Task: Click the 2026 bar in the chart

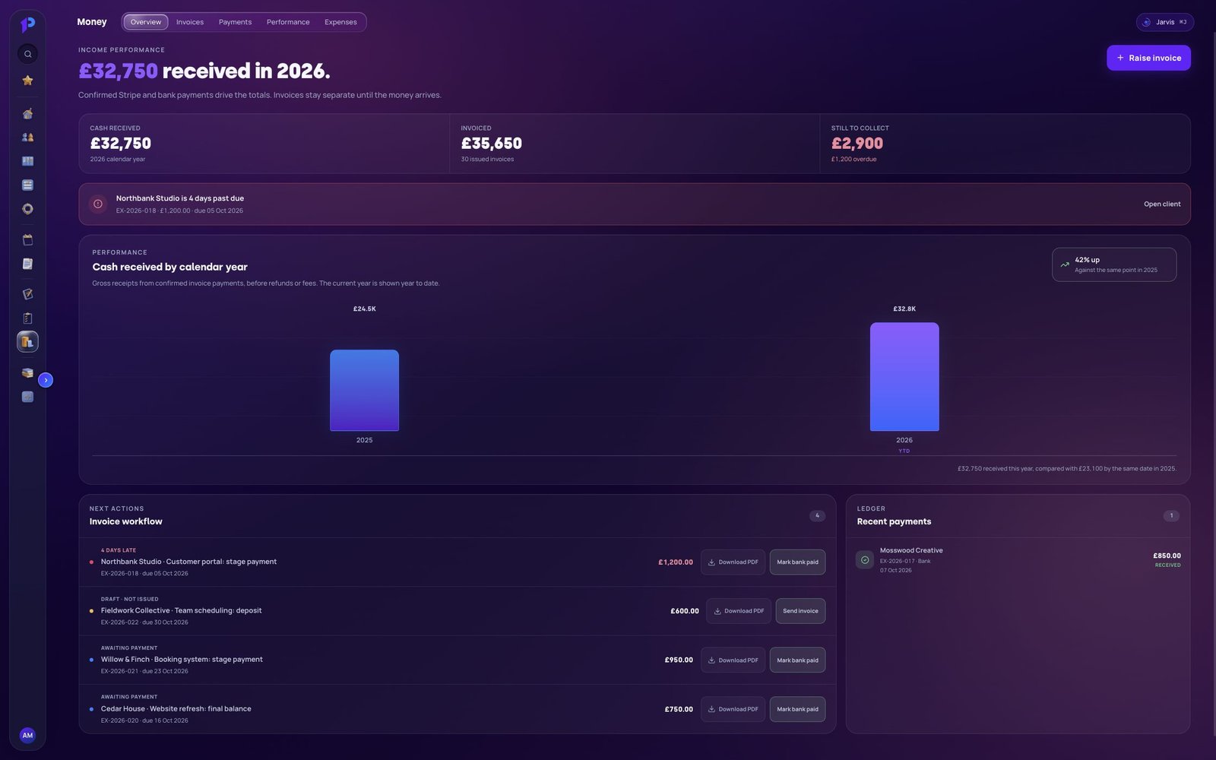Action: (904, 377)
